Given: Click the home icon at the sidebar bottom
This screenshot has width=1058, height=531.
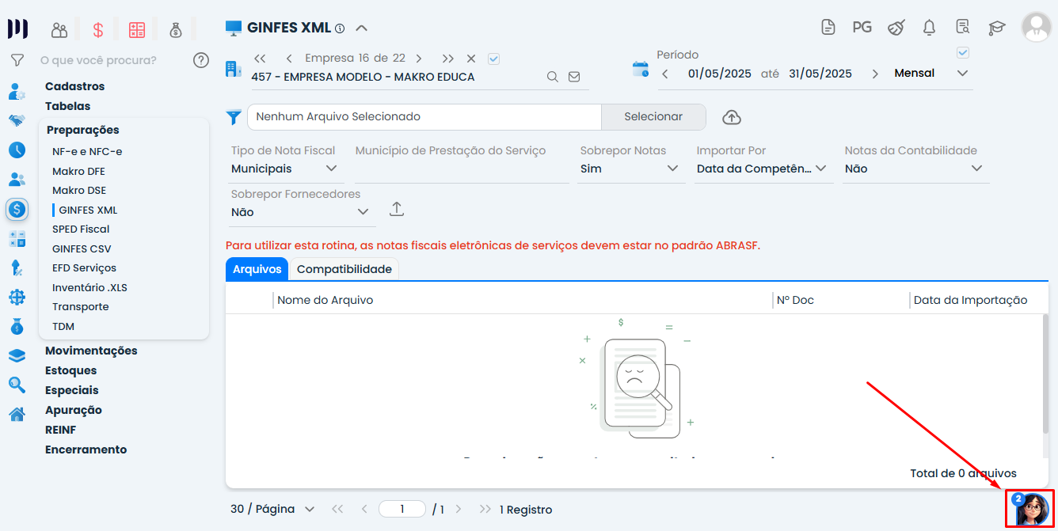Looking at the screenshot, I should pyautogui.click(x=17, y=413).
